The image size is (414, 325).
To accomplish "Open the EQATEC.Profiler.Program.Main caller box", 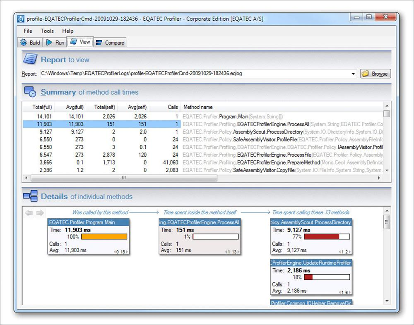I will (x=89, y=237).
